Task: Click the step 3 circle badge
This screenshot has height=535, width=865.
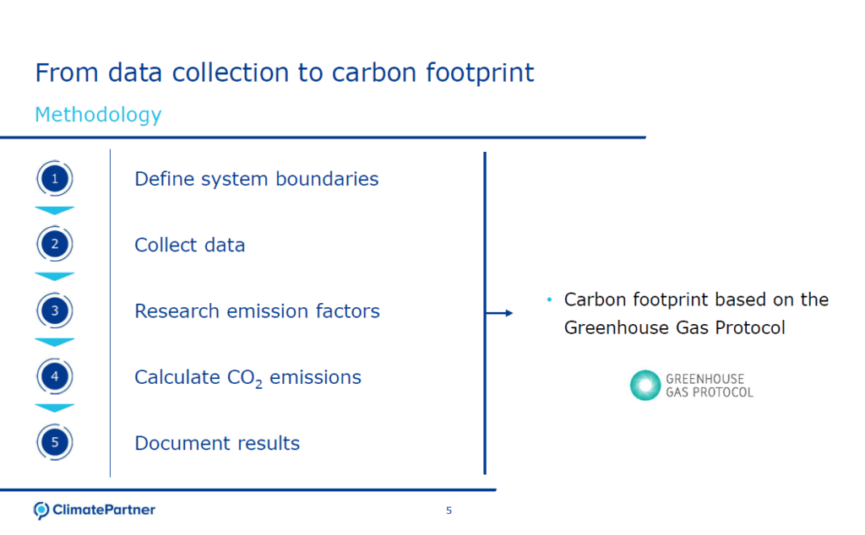Action: point(55,311)
